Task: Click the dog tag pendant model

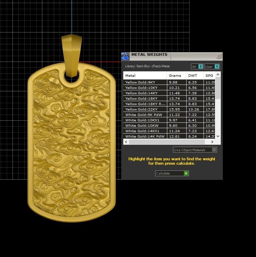Action: [72, 143]
